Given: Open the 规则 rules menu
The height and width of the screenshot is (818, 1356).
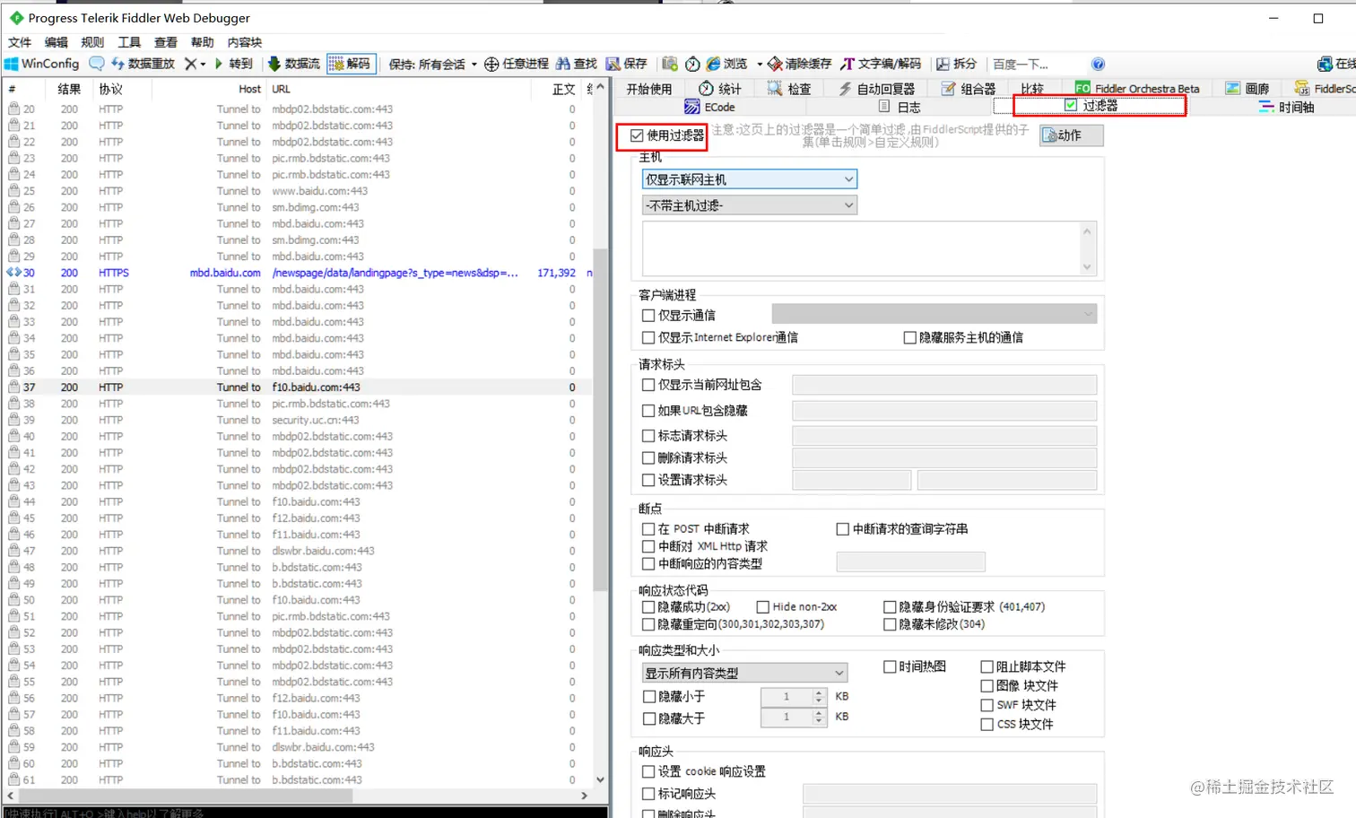Looking at the screenshot, I should [x=92, y=42].
